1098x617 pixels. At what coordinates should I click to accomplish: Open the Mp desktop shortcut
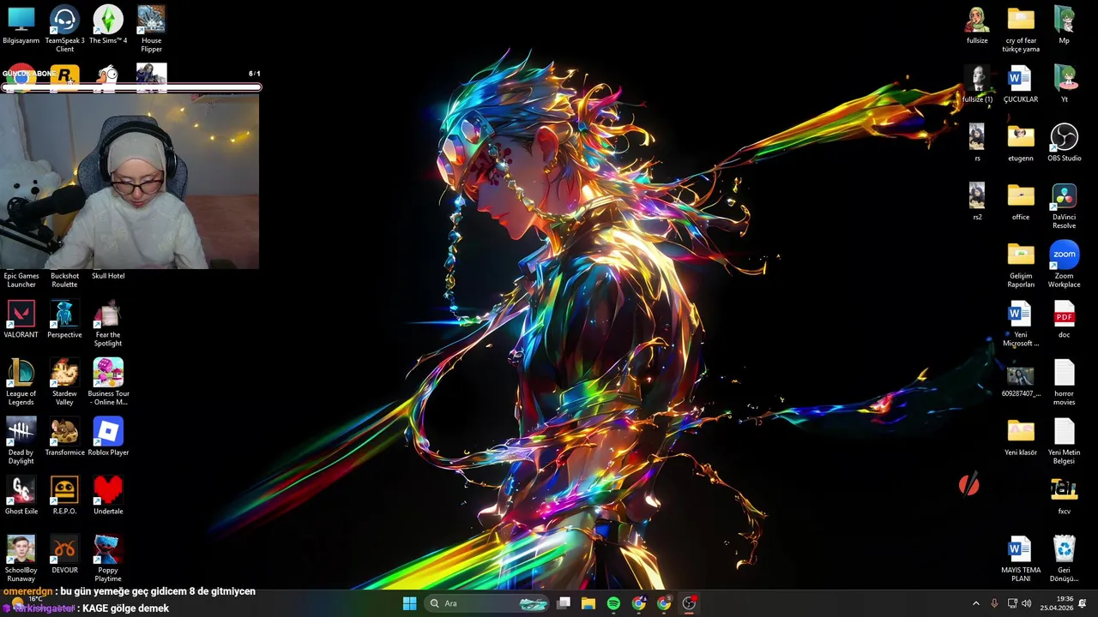pyautogui.click(x=1065, y=24)
